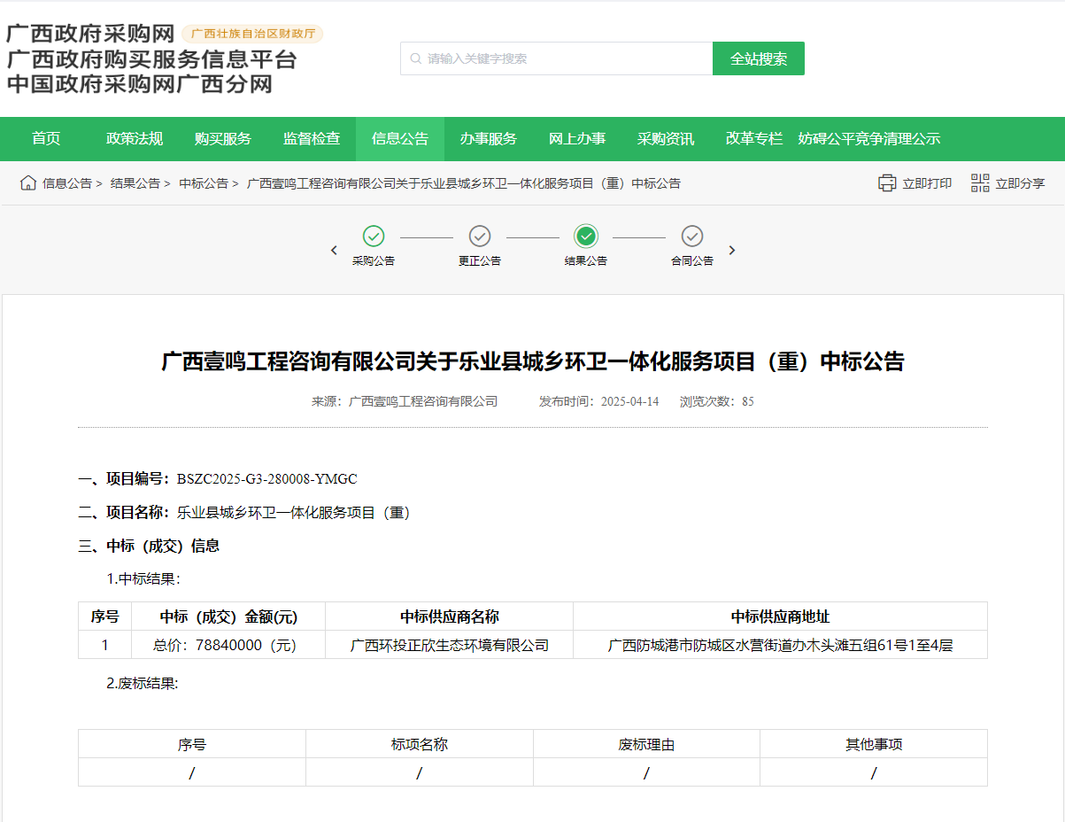Go to previous step with left chevron
This screenshot has height=822, width=1065.
[x=334, y=251]
